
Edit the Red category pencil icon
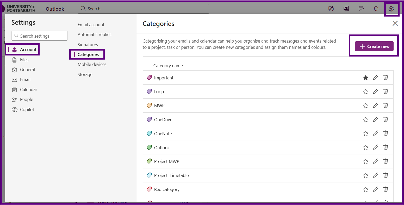click(x=376, y=189)
